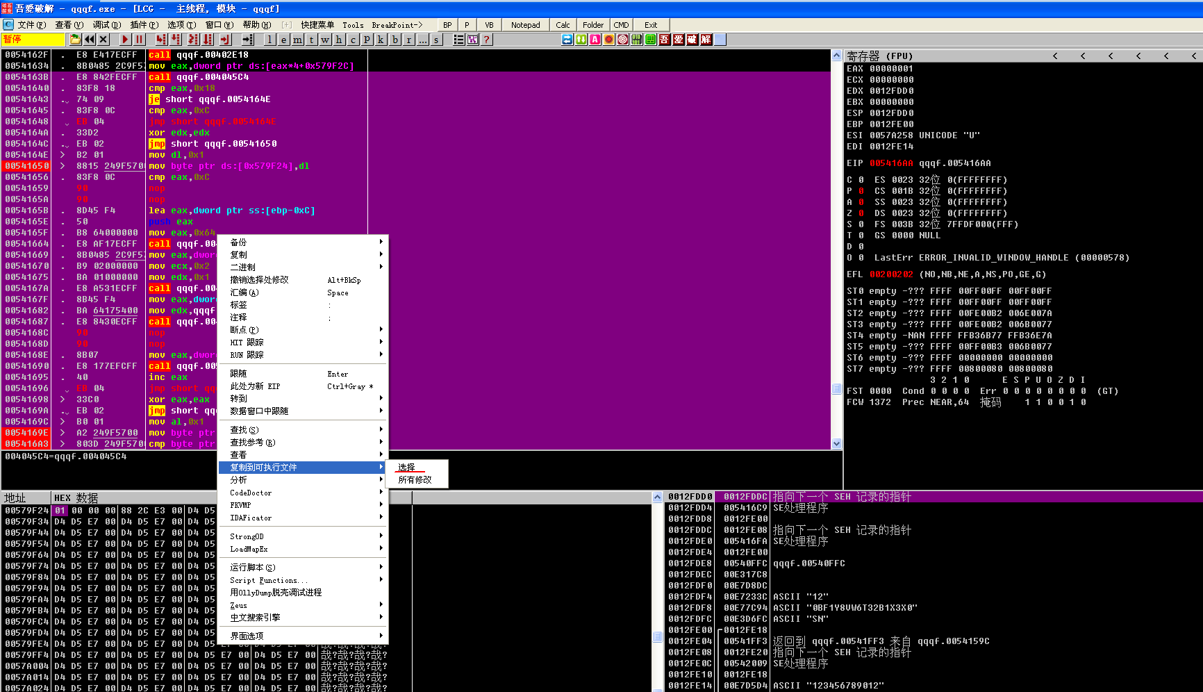Open the 文件(F) menu
1203x692 pixels.
coord(31,25)
